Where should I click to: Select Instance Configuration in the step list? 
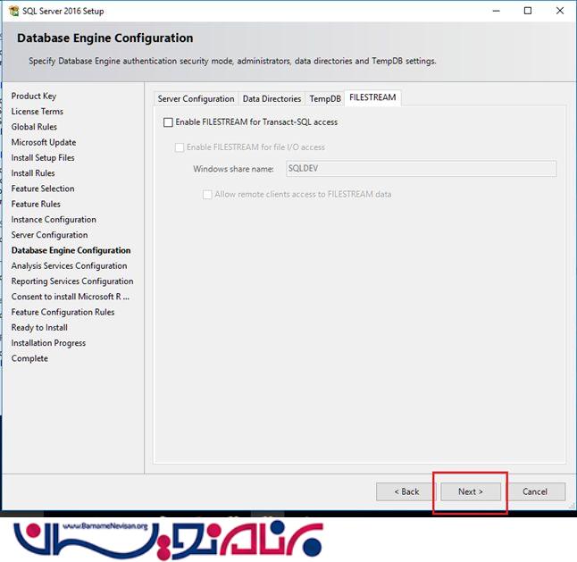tap(54, 220)
